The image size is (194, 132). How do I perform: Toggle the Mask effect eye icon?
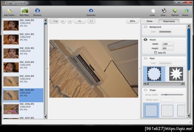pyautogui.click(x=145, y=58)
